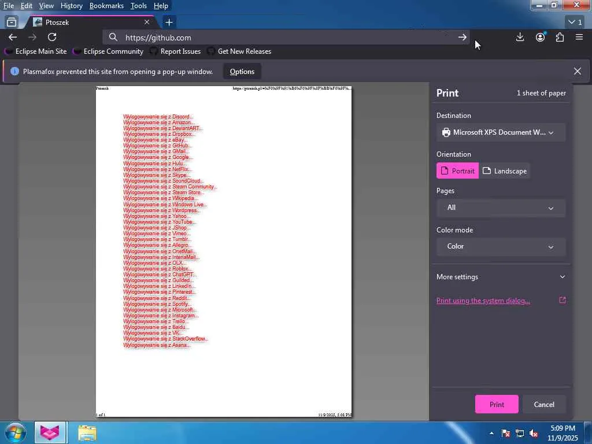Click the network tray icon

(x=520, y=433)
